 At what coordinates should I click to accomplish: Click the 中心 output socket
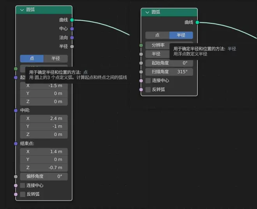pos(72,29)
